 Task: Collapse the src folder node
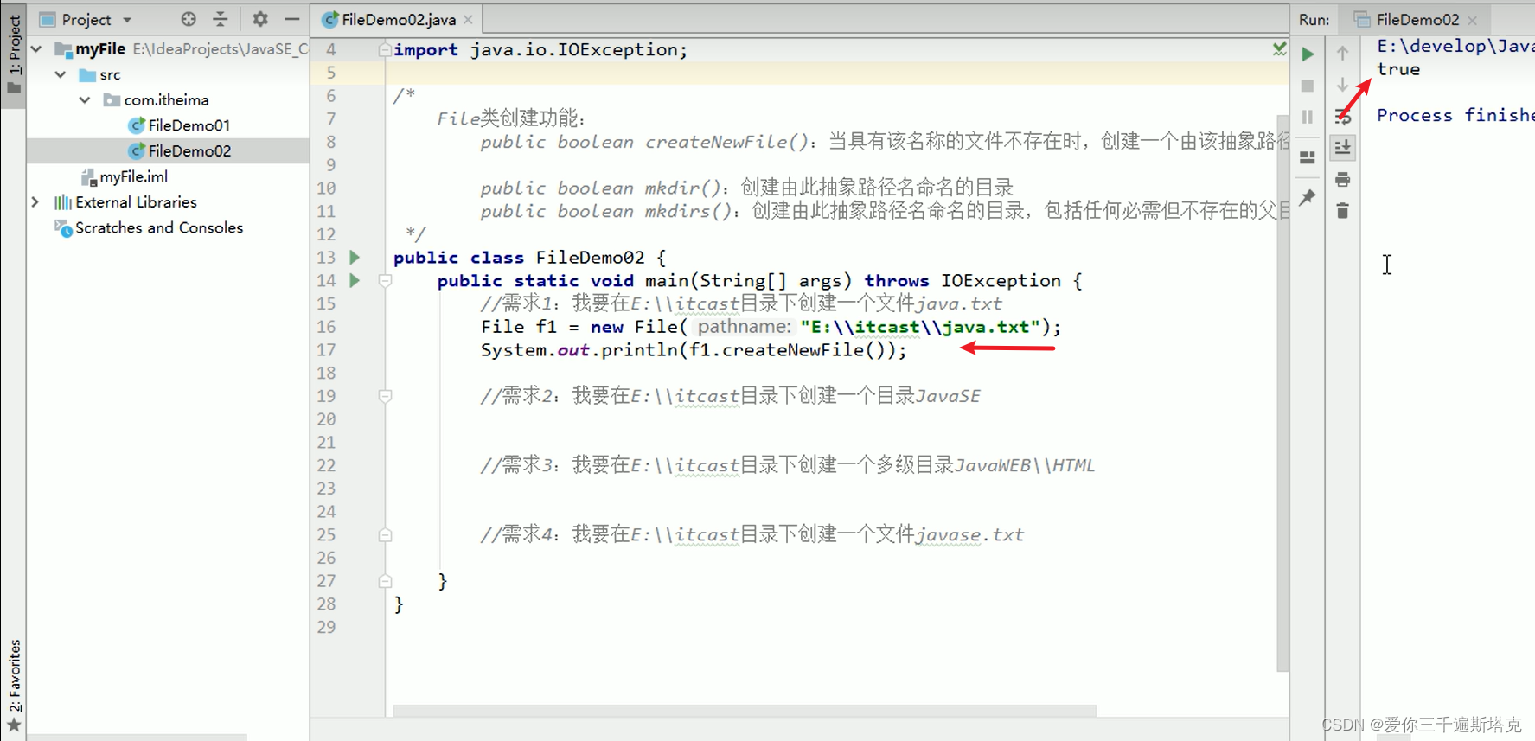click(61, 75)
